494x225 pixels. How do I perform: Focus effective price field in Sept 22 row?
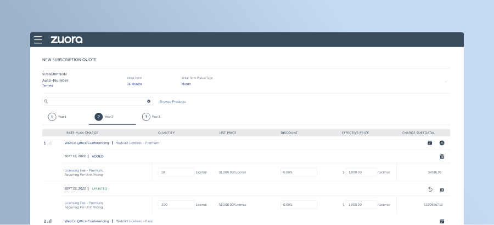361,205
